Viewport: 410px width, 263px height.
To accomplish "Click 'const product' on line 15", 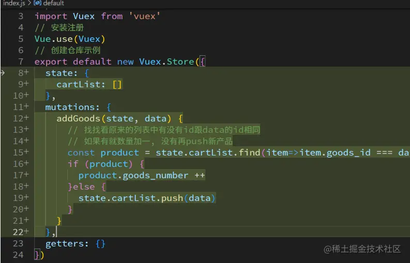I will [x=103, y=152].
